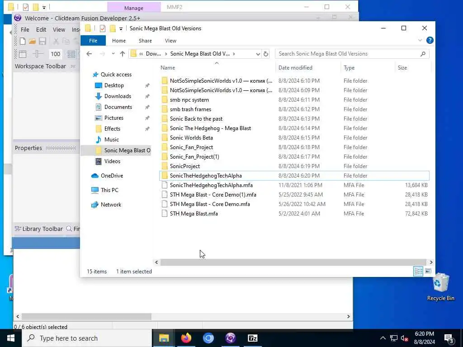
Task: Select Downloads in the navigation pane
Action: pyautogui.click(x=118, y=96)
